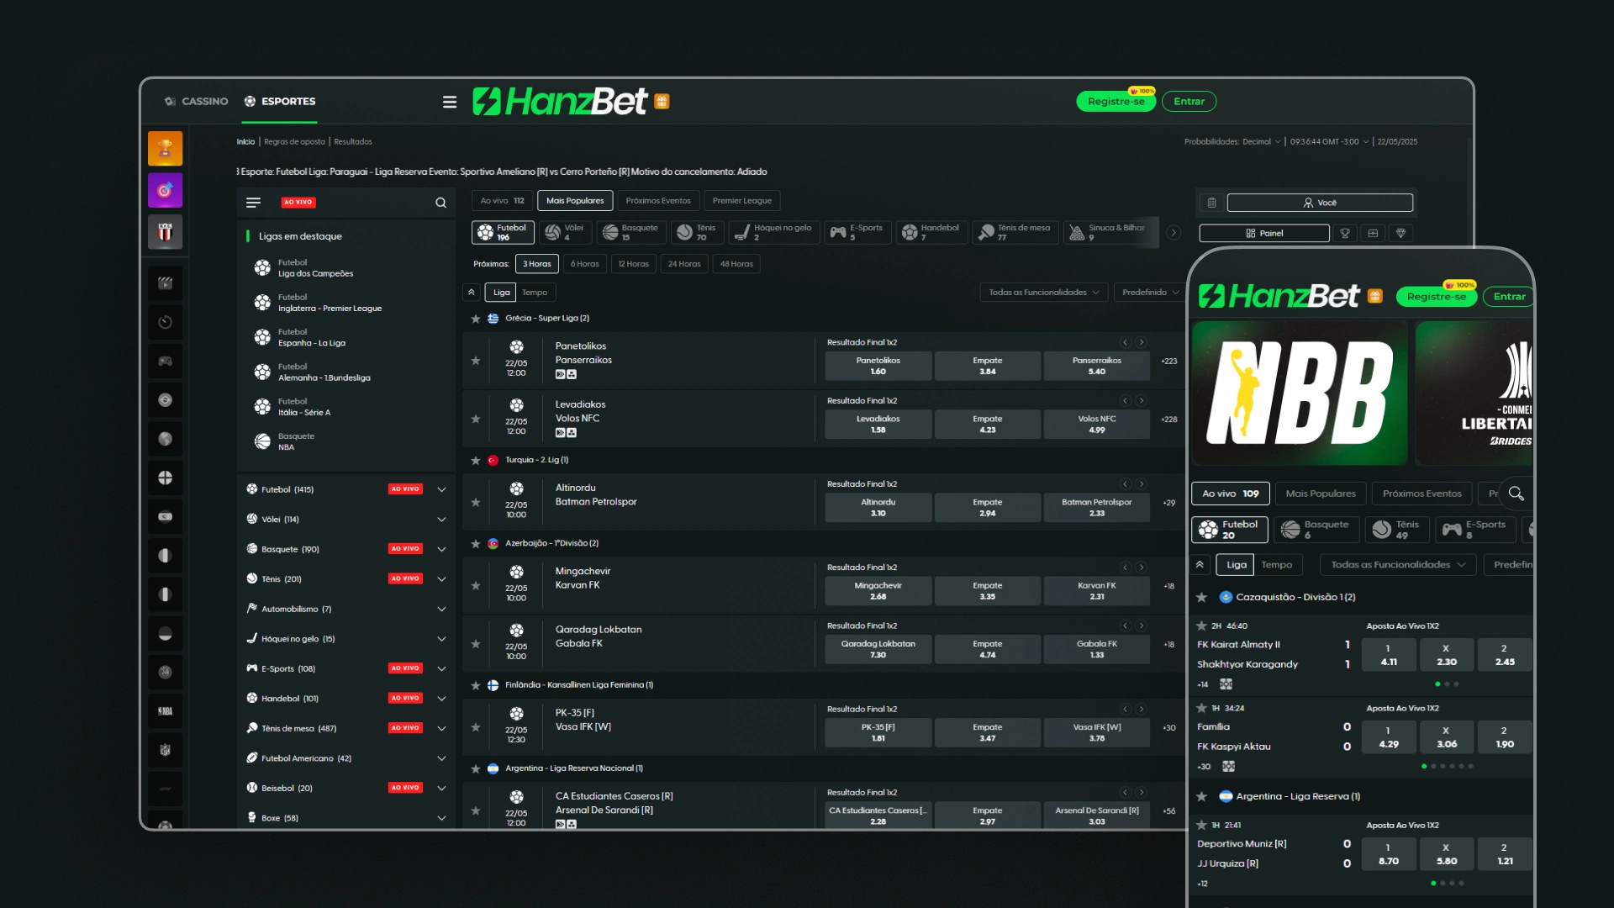Select the Basquete sport filter chip
The width and height of the screenshot is (1614, 908).
pyautogui.click(x=633, y=233)
